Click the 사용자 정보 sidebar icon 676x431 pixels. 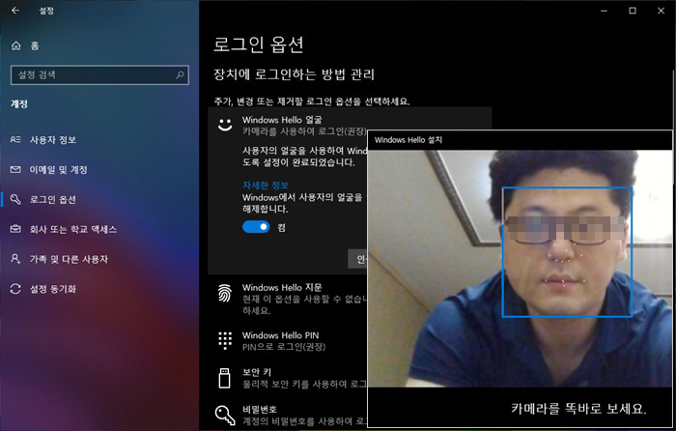coord(15,139)
